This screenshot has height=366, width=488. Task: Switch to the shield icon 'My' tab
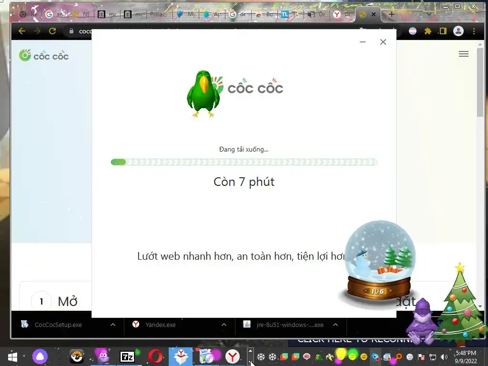(x=185, y=14)
